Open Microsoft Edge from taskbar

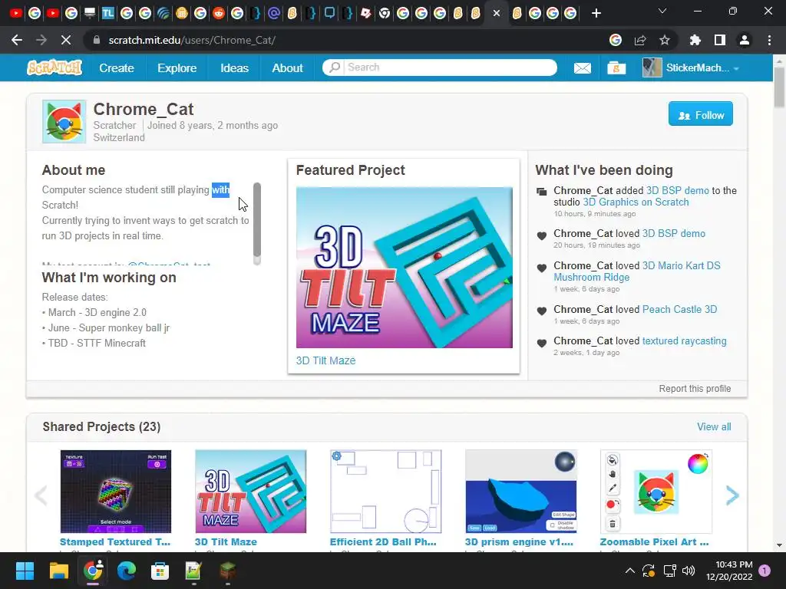(127, 571)
